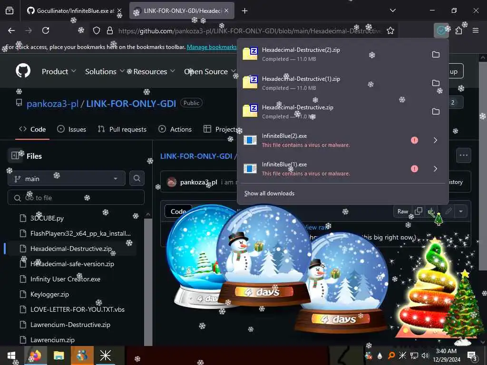This screenshot has height=365, width=487.
Task: Show Hexadecimal-Destructive(1).zip in folder
Action: [436, 83]
